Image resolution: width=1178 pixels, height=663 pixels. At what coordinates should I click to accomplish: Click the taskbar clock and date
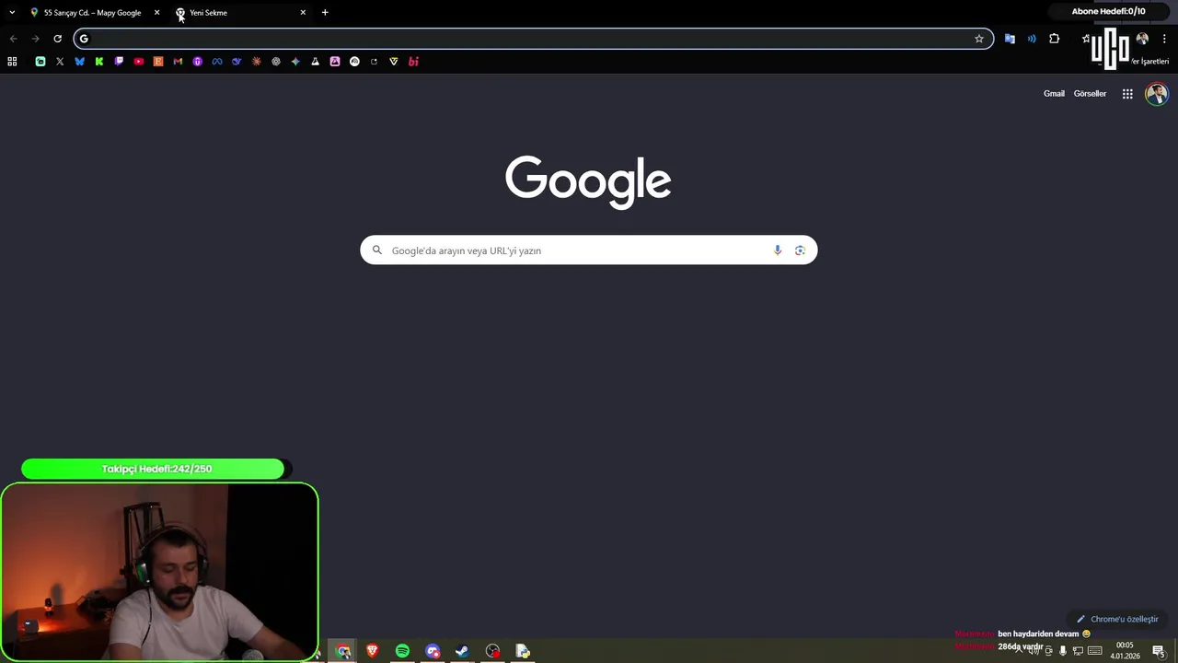1125,651
